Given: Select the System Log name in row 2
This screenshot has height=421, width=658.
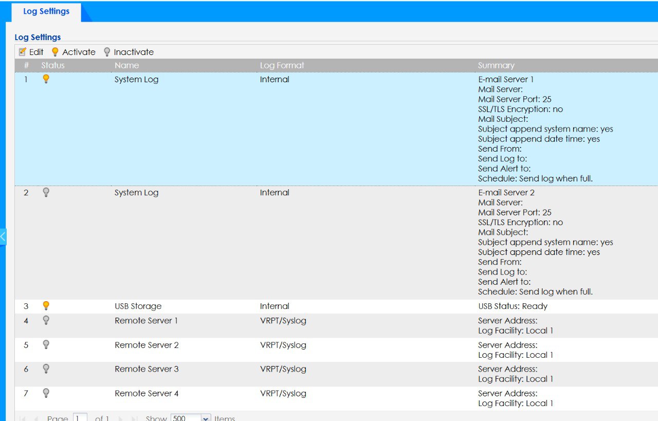Looking at the screenshot, I should pyautogui.click(x=136, y=192).
